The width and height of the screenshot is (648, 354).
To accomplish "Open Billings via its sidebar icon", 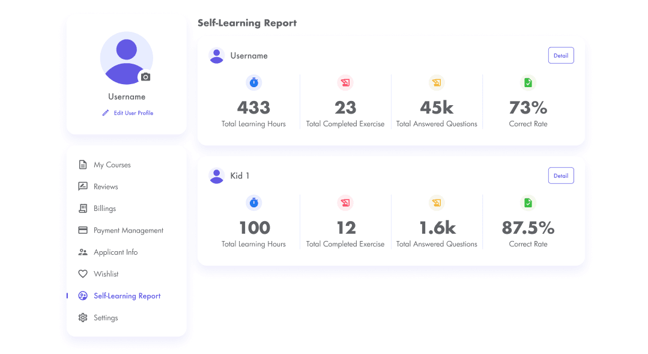I will pyautogui.click(x=82, y=208).
